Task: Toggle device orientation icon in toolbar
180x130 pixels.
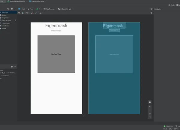Action: point(23,9)
